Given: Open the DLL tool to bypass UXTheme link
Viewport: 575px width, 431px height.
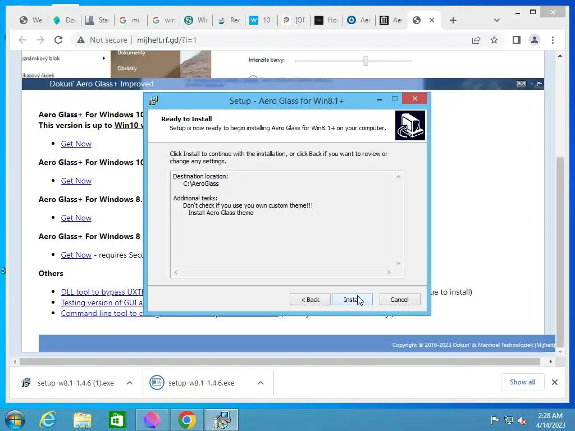Looking at the screenshot, I should [102, 292].
